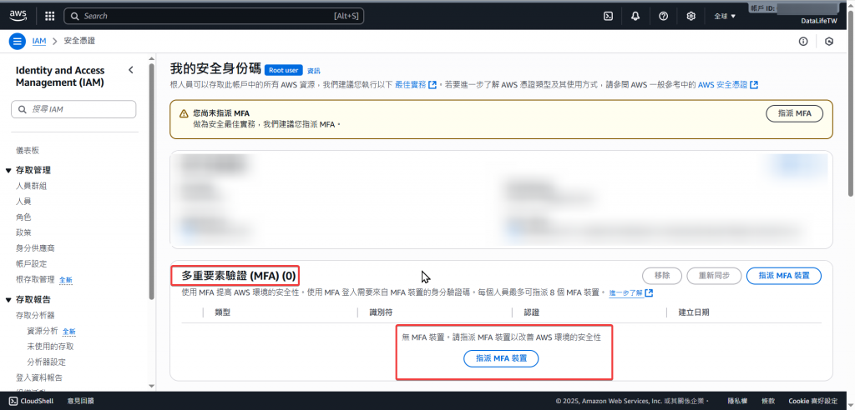The width and height of the screenshot is (855, 410).
Task: Open the help question mark icon
Action: click(663, 17)
